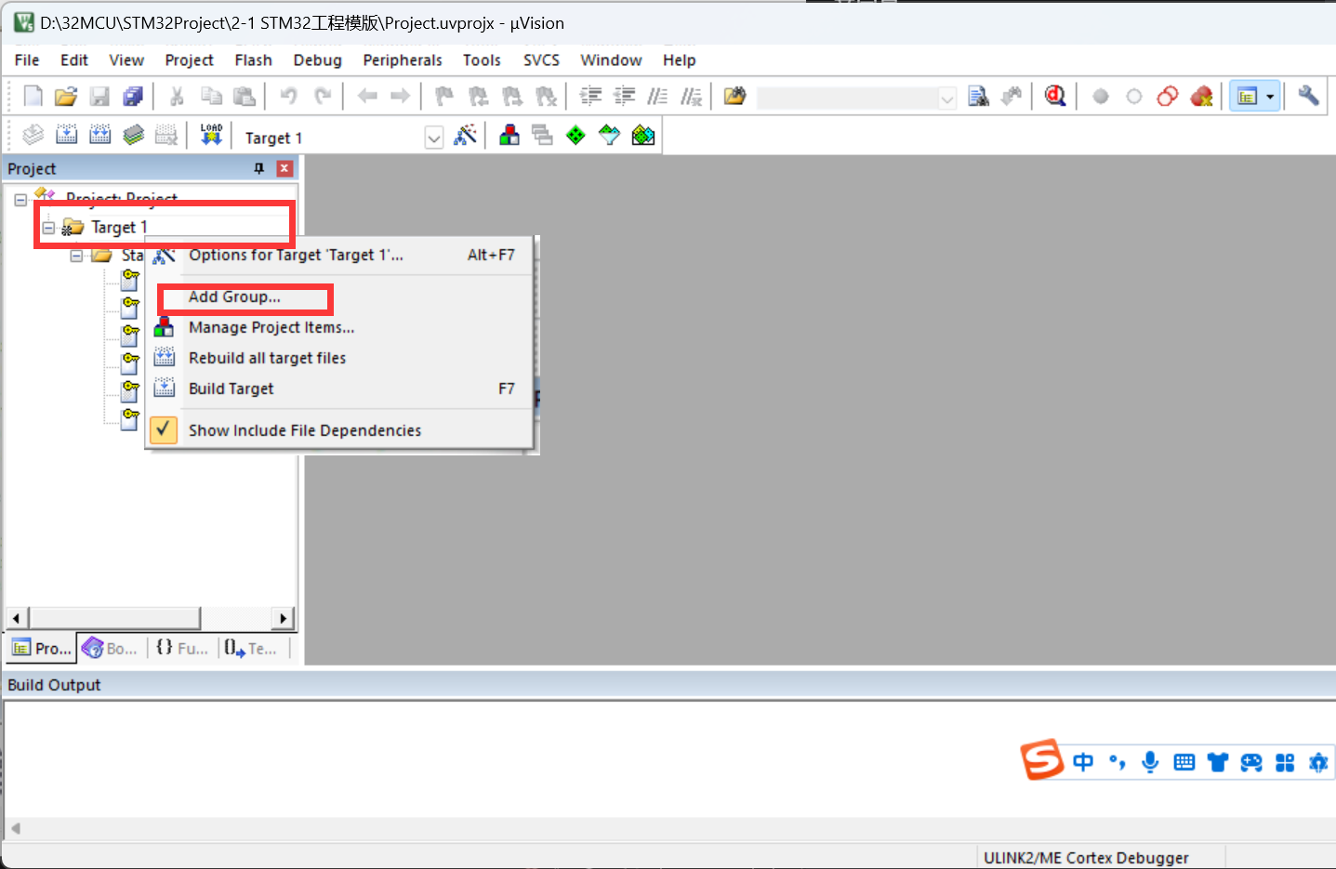Viewport: 1336px width, 869px height.
Task: Toggle the Project window toolbar button
Action: (x=1247, y=96)
